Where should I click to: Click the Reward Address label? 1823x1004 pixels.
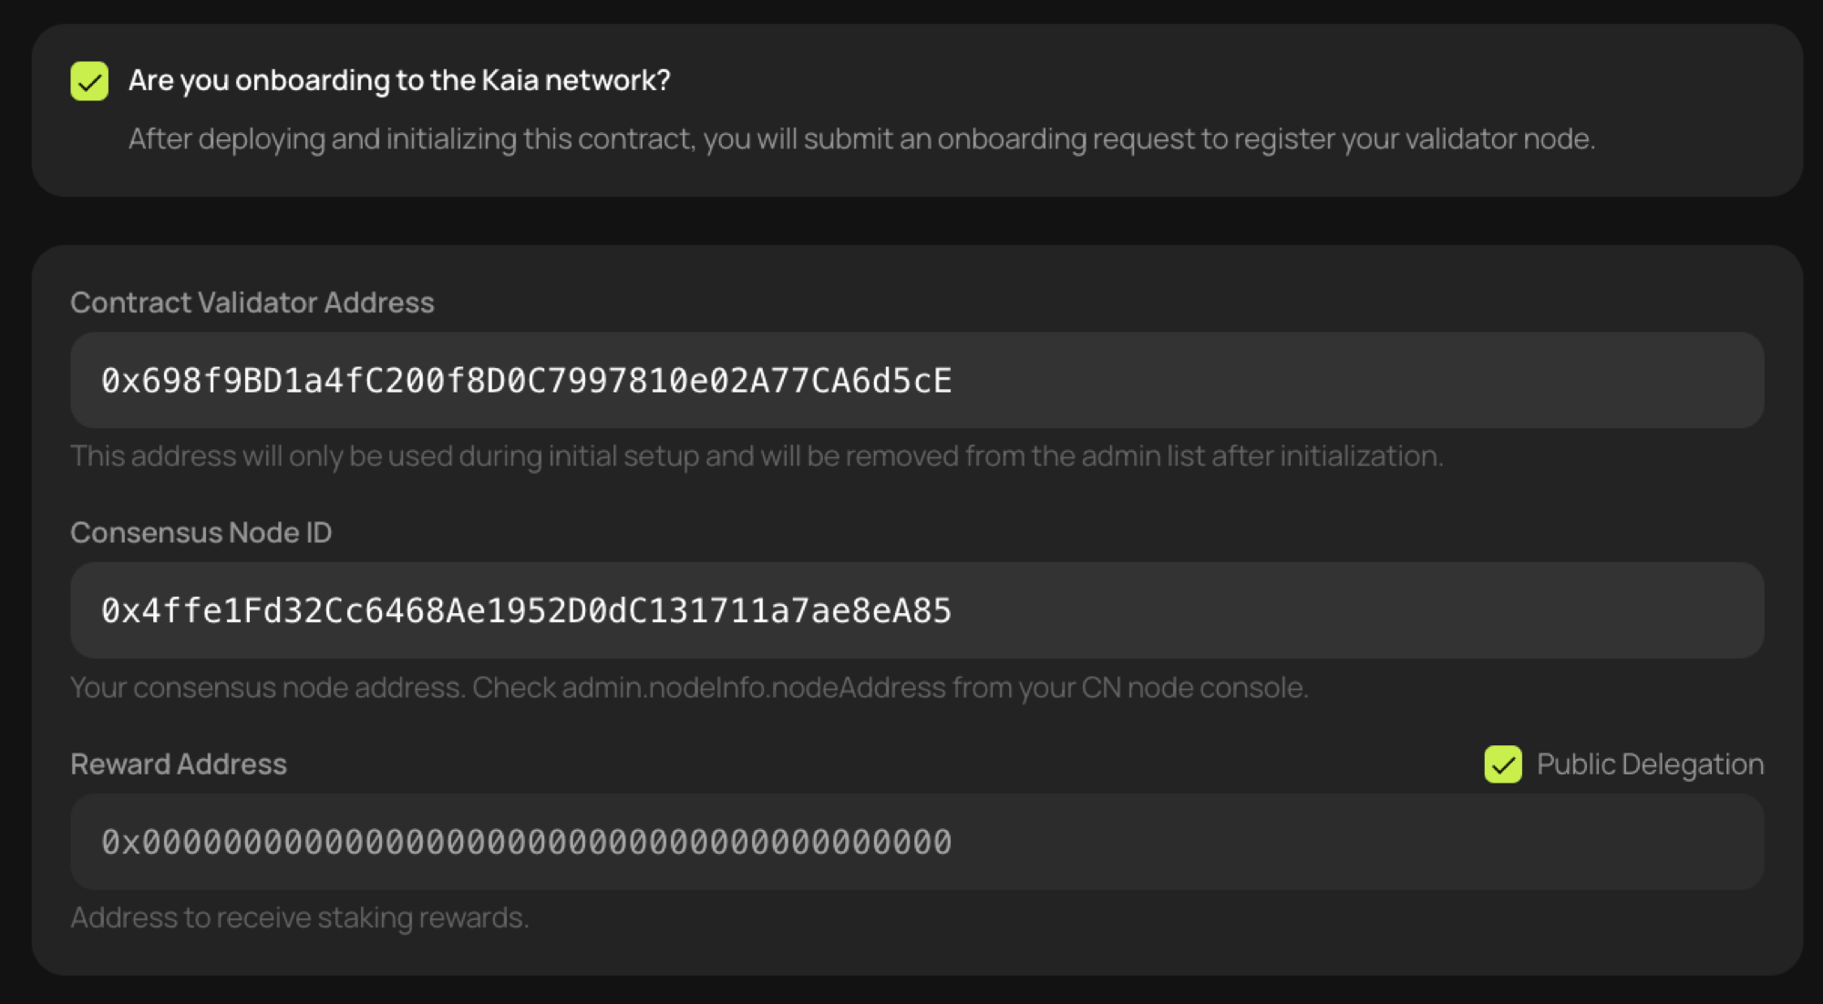point(178,763)
